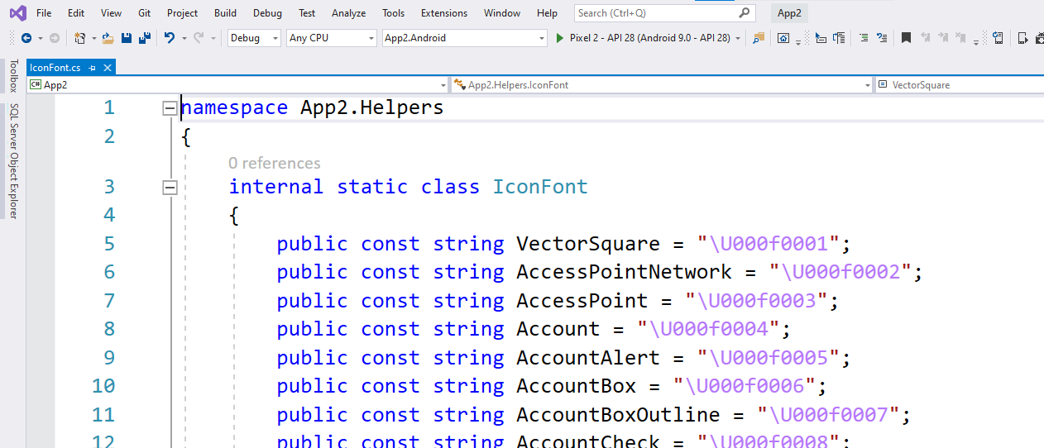Click the window-with-home toolbar icon
1044x448 pixels.
click(x=783, y=38)
